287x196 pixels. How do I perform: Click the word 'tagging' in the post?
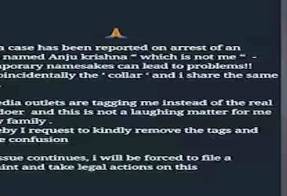click(114, 103)
